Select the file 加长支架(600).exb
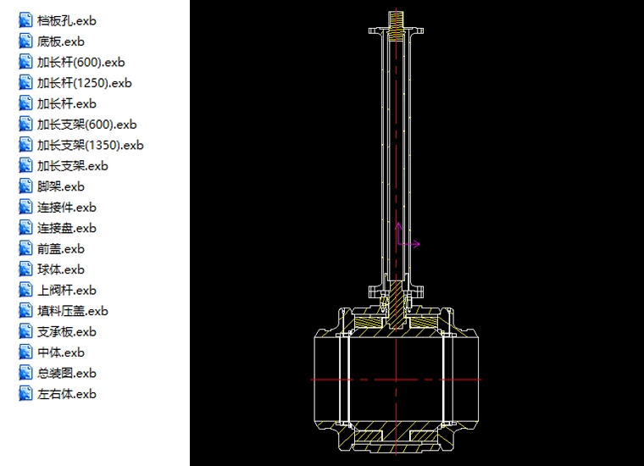644x466 pixels. (x=86, y=125)
